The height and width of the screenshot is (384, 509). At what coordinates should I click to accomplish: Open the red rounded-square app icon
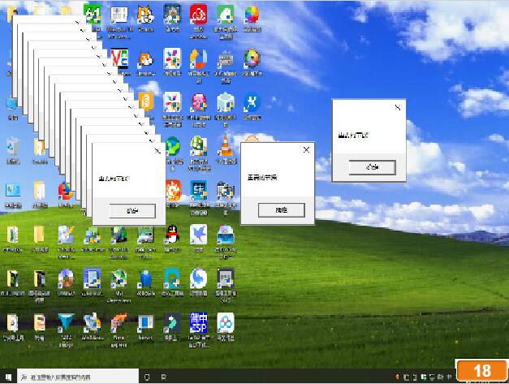(x=198, y=15)
